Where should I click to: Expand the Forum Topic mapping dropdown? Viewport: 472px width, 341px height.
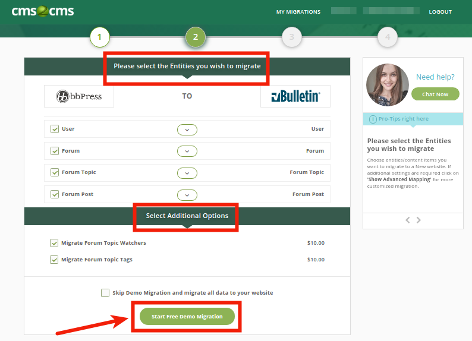pos(187,173)
